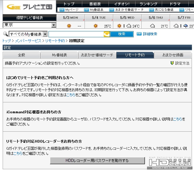Click the G-GUIDE テレビ王国 logo
Viewport: 194px width, 171px height.
[x=29, y=7]
